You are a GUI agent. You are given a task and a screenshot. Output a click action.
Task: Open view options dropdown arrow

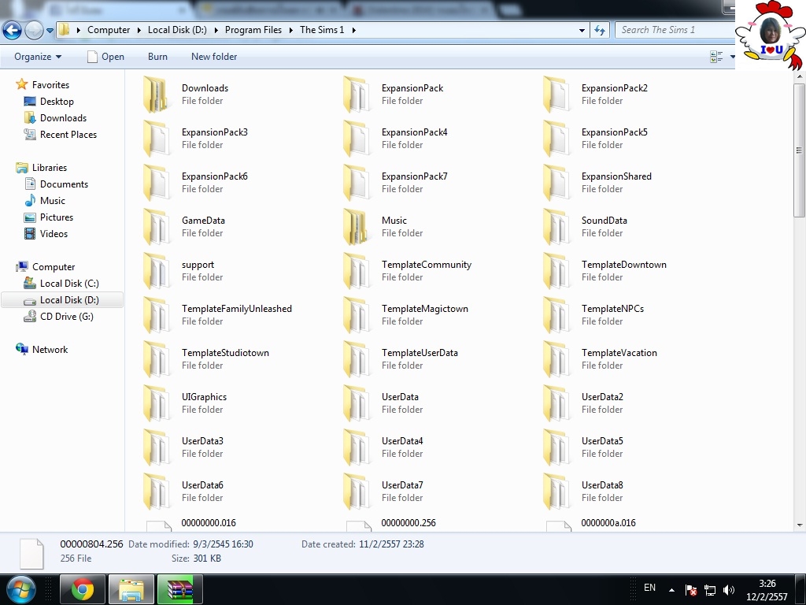pyautogui.click(x=732, y=57)
